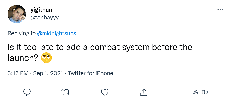Click the Tip text label
Image resolution: width=231 pixels, height=103 pixels.
click(x=205, y=92)
